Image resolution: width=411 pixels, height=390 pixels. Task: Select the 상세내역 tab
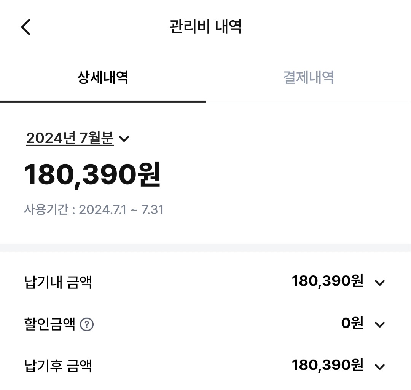pos(103,78)
